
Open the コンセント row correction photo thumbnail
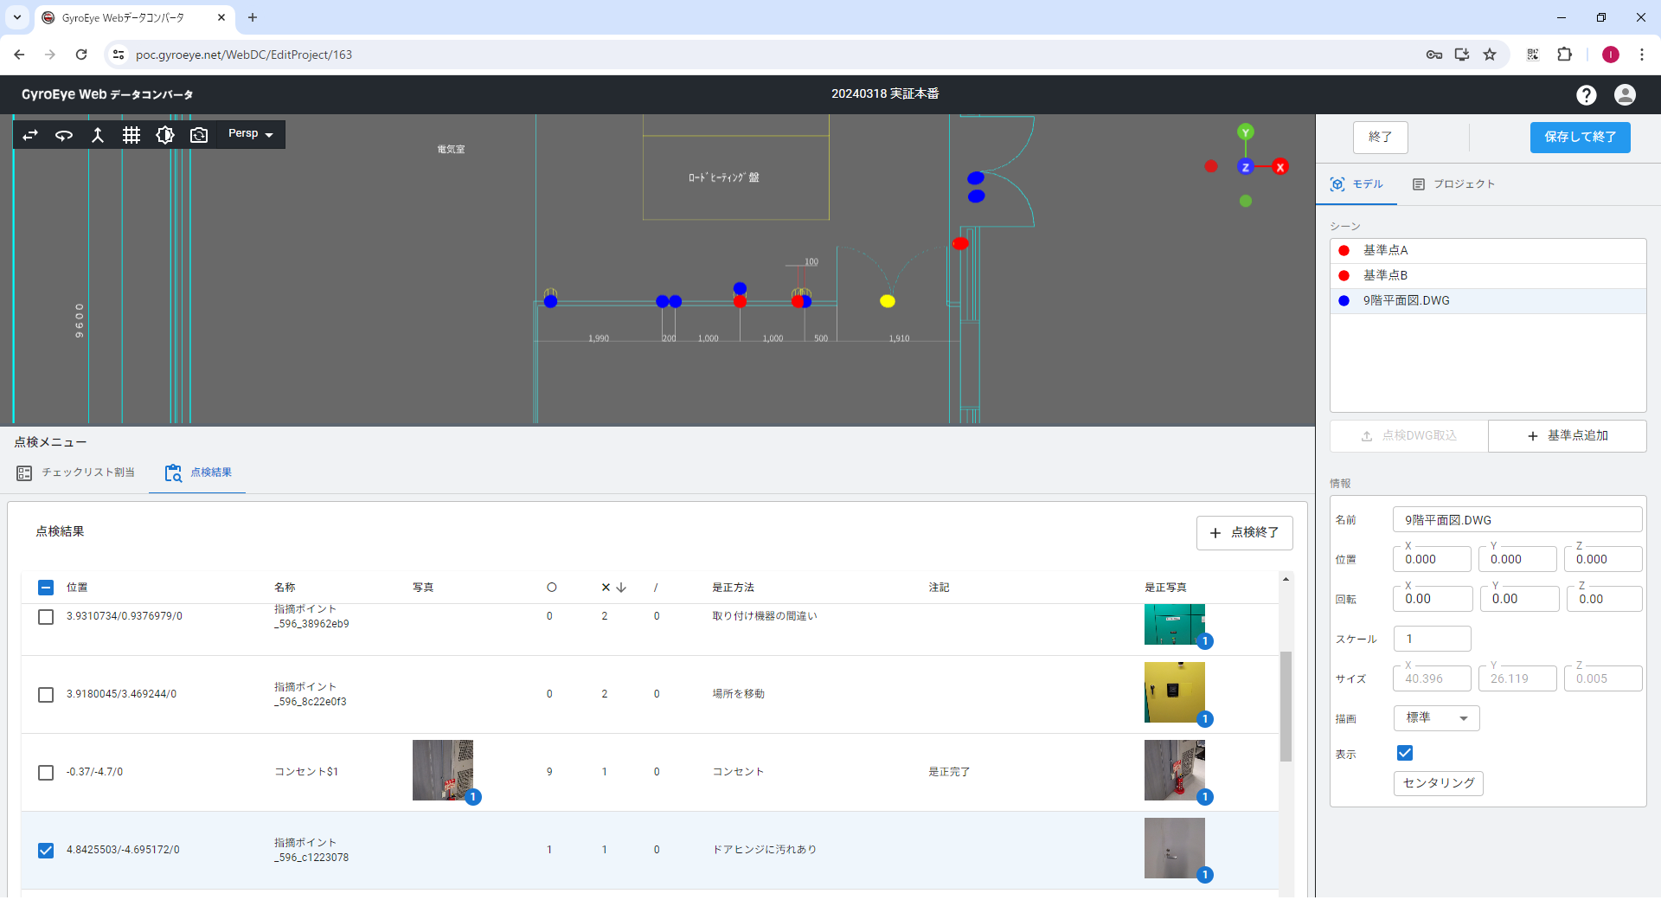click(1174, 770)
